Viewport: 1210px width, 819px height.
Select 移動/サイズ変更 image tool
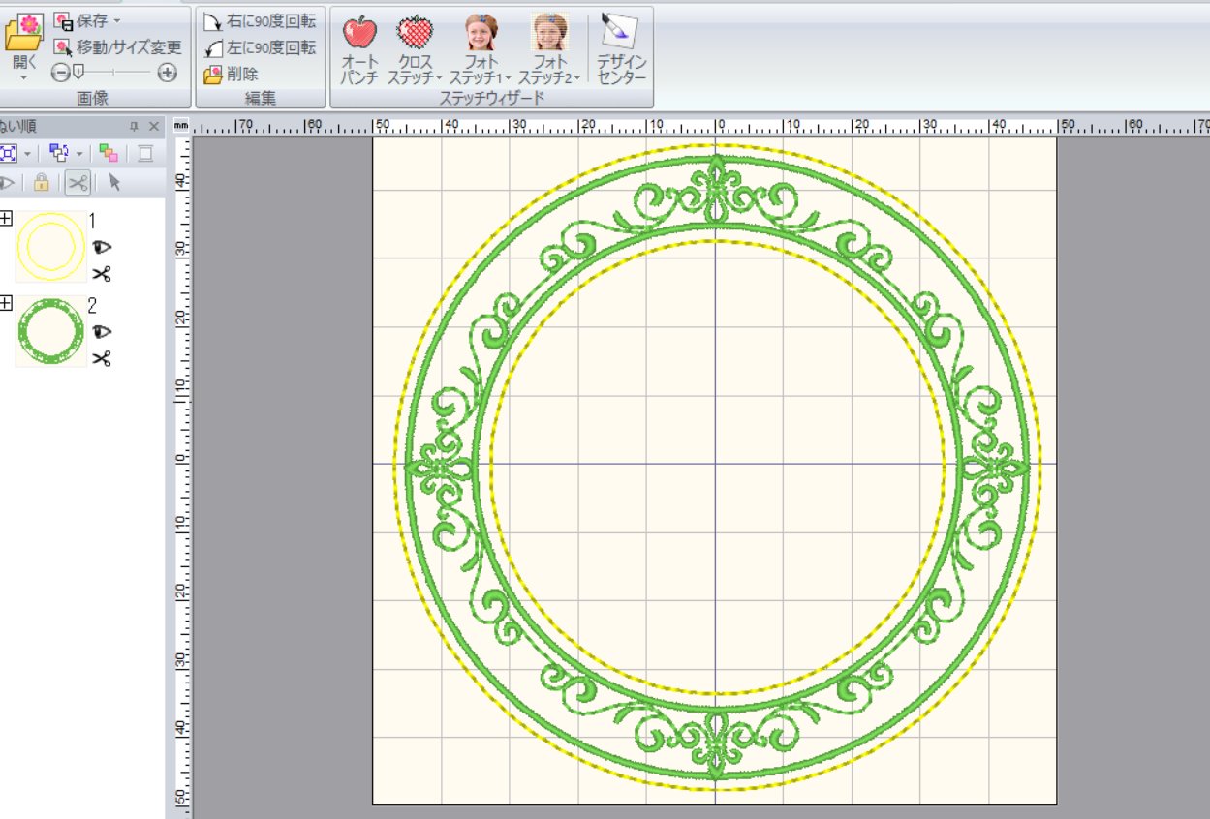coord(117,46)
